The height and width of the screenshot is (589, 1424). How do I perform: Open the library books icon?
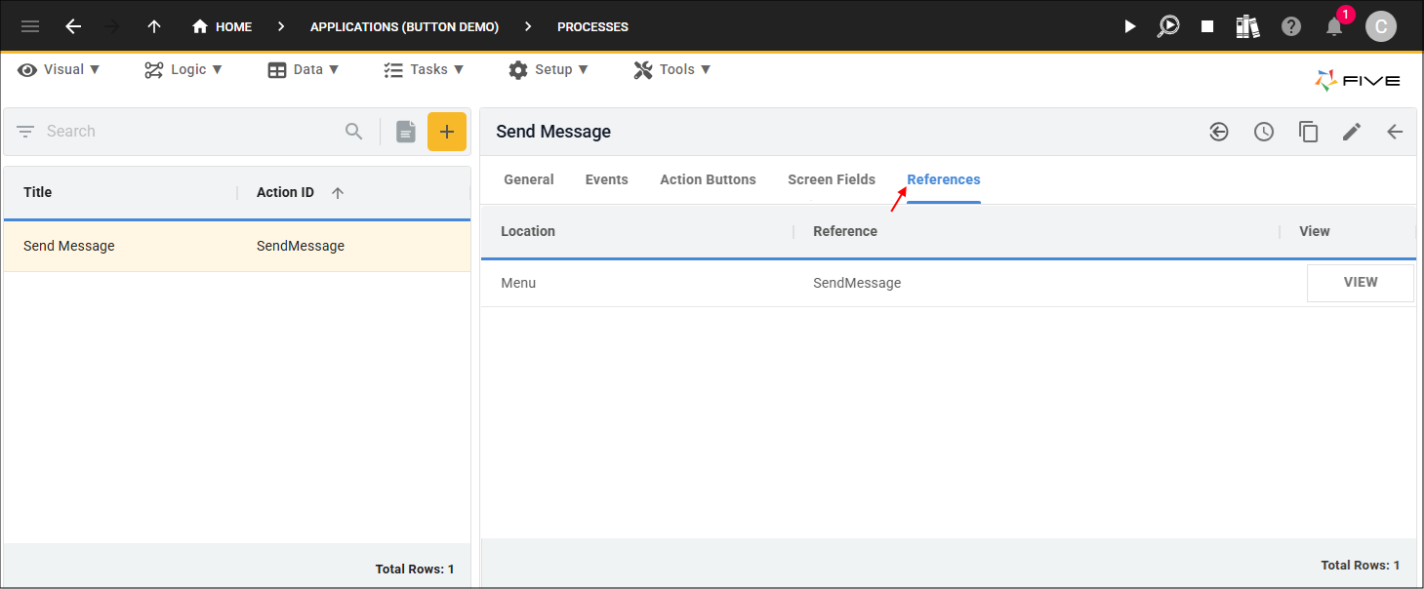tap(1247, 26)
